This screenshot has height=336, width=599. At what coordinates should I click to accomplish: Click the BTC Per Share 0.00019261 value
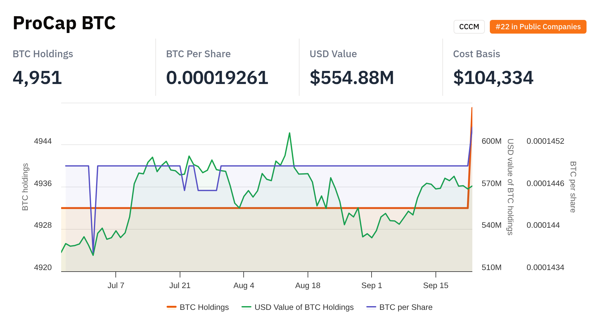217,77
